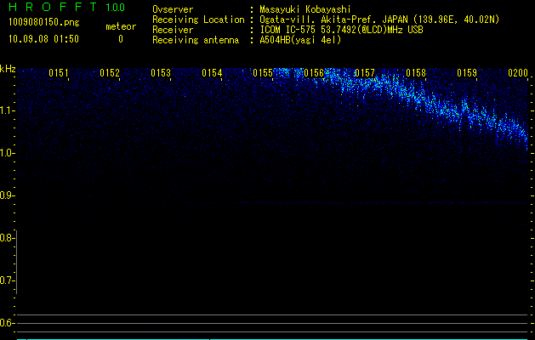Select the filename 1009080150.png
The width and height of the screenshot is (535, 340).
tap(44, 22)
